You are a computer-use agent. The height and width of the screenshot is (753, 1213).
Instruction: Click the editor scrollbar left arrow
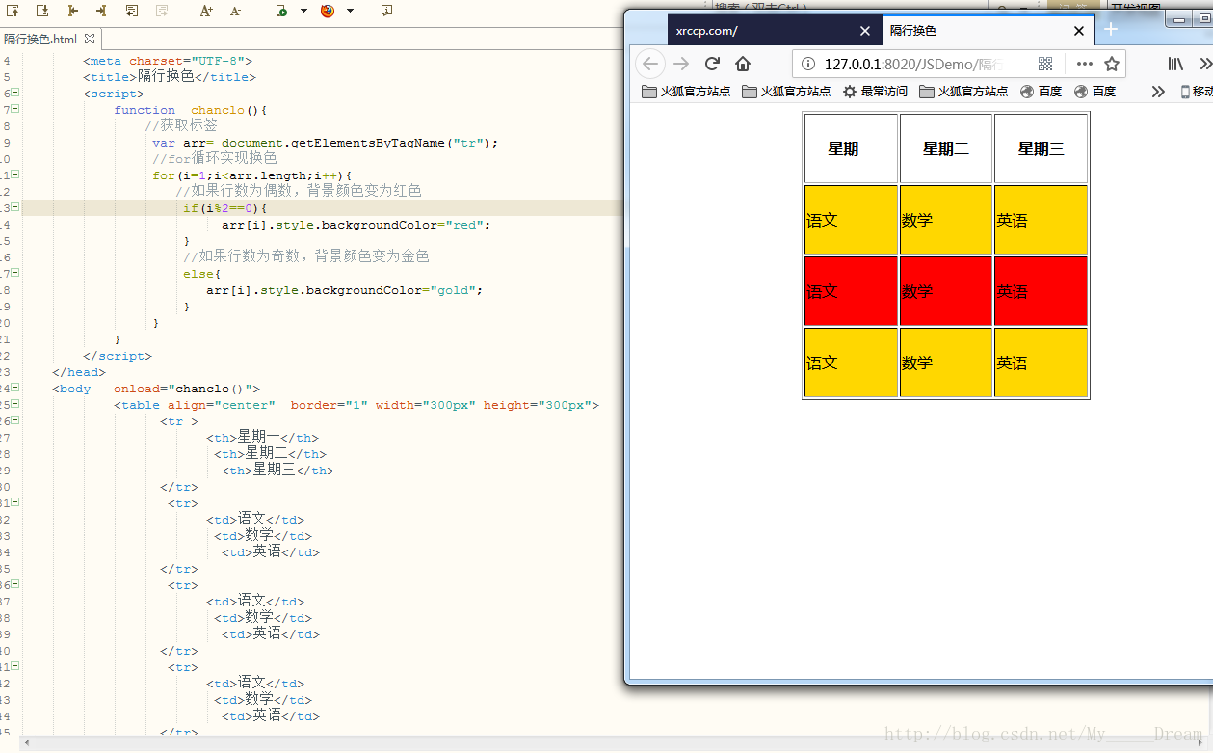click(26, 743)
